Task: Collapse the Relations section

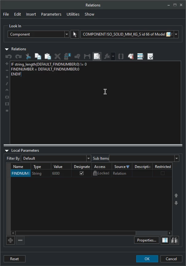Action: (7, 49)
